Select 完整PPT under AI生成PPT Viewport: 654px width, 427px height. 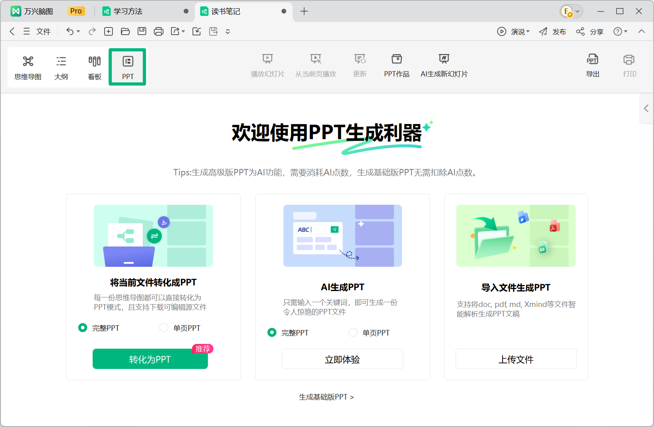click(272, 332)
